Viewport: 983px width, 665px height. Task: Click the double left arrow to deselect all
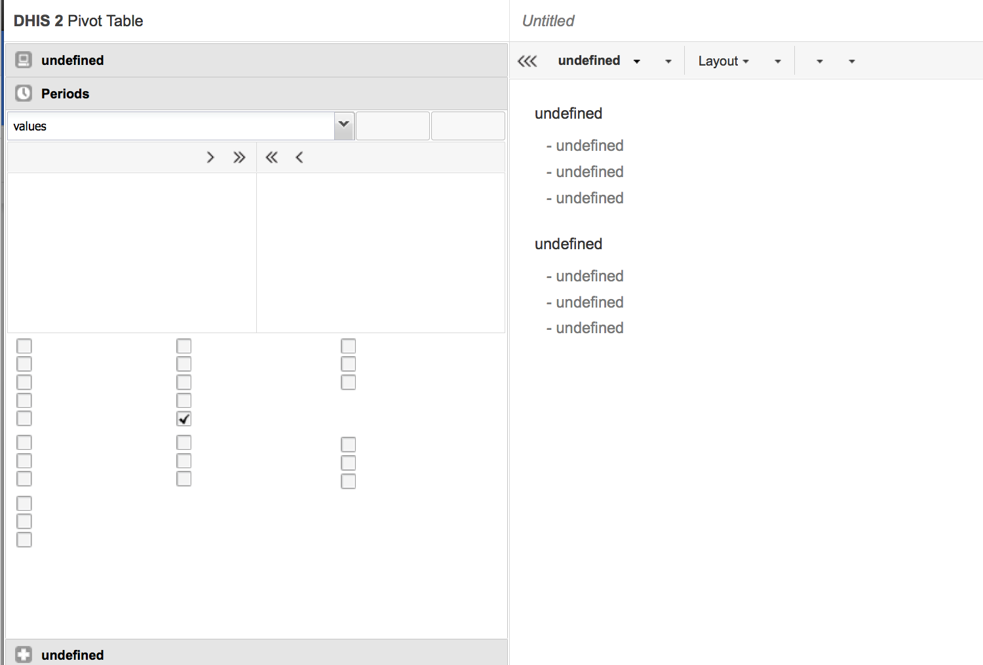271,157
